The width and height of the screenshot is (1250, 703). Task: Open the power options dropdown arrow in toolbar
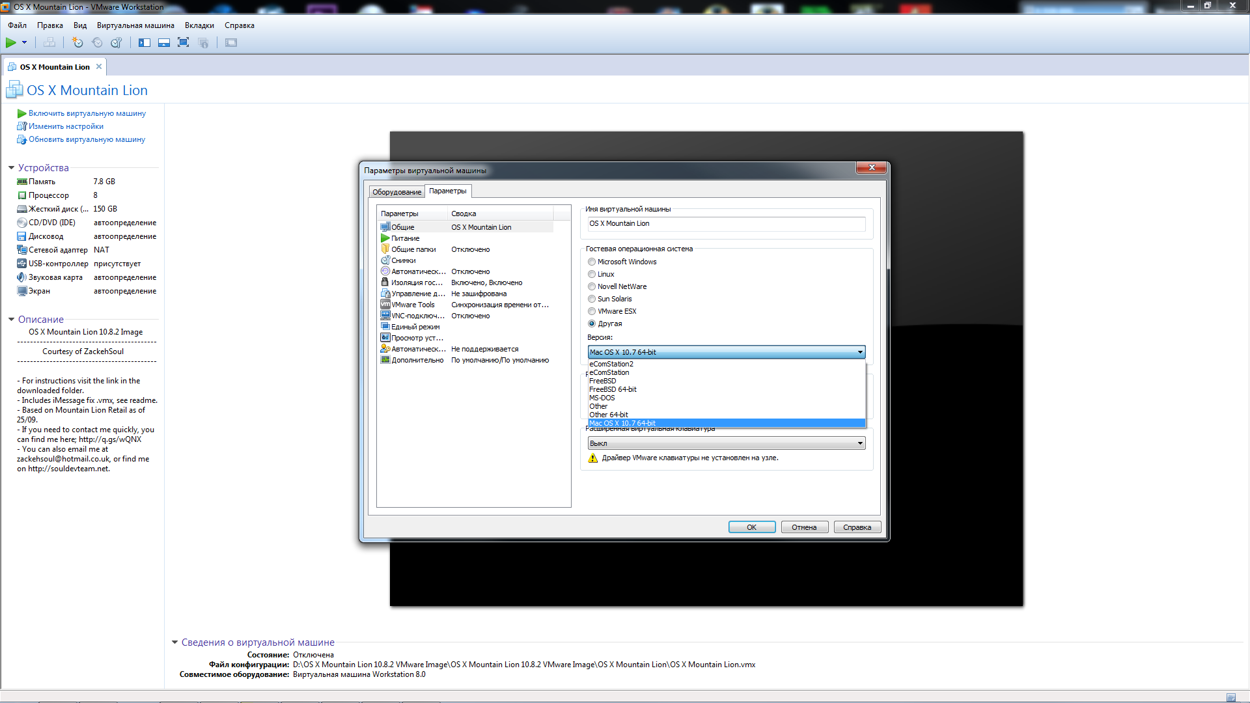(25, 43)
